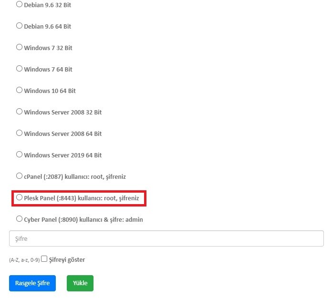Click into the Şifre password field

pyautogui.click(x=166, y=238)
